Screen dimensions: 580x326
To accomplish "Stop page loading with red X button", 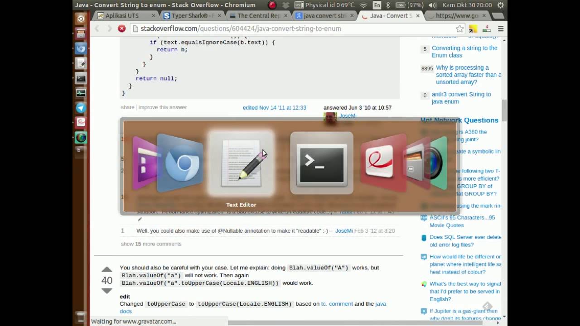I will [121, 29].
